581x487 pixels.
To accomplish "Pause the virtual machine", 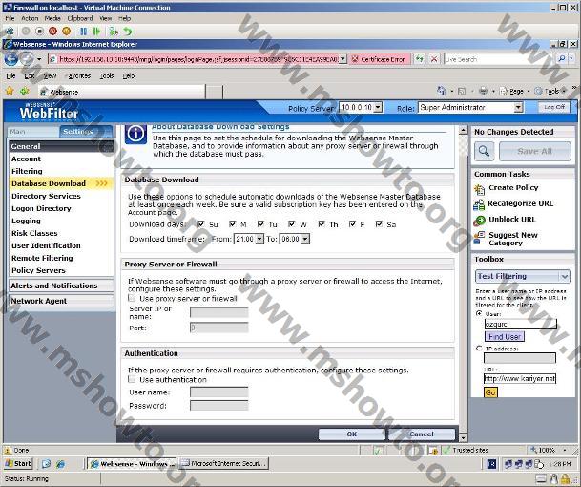I will [83, 32].
